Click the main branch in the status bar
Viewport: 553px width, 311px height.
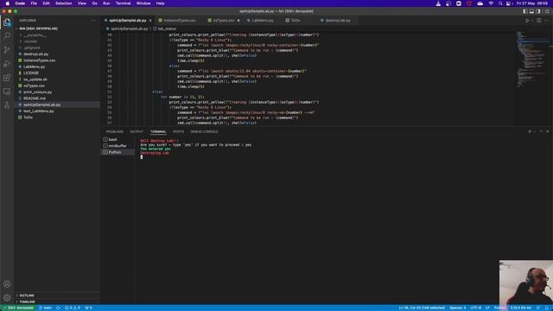tap(45, 308)
